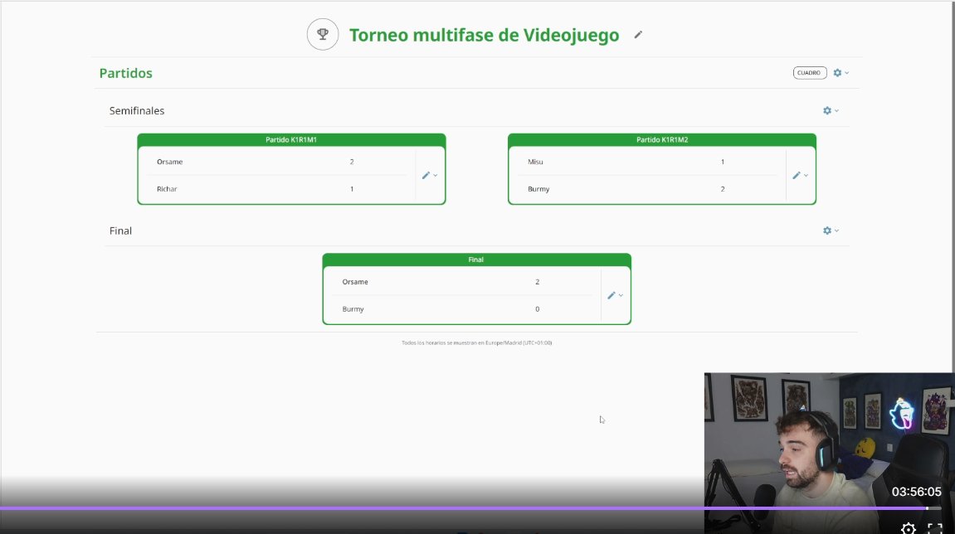Open the Partidos settings gear menu

pos(840,72)
